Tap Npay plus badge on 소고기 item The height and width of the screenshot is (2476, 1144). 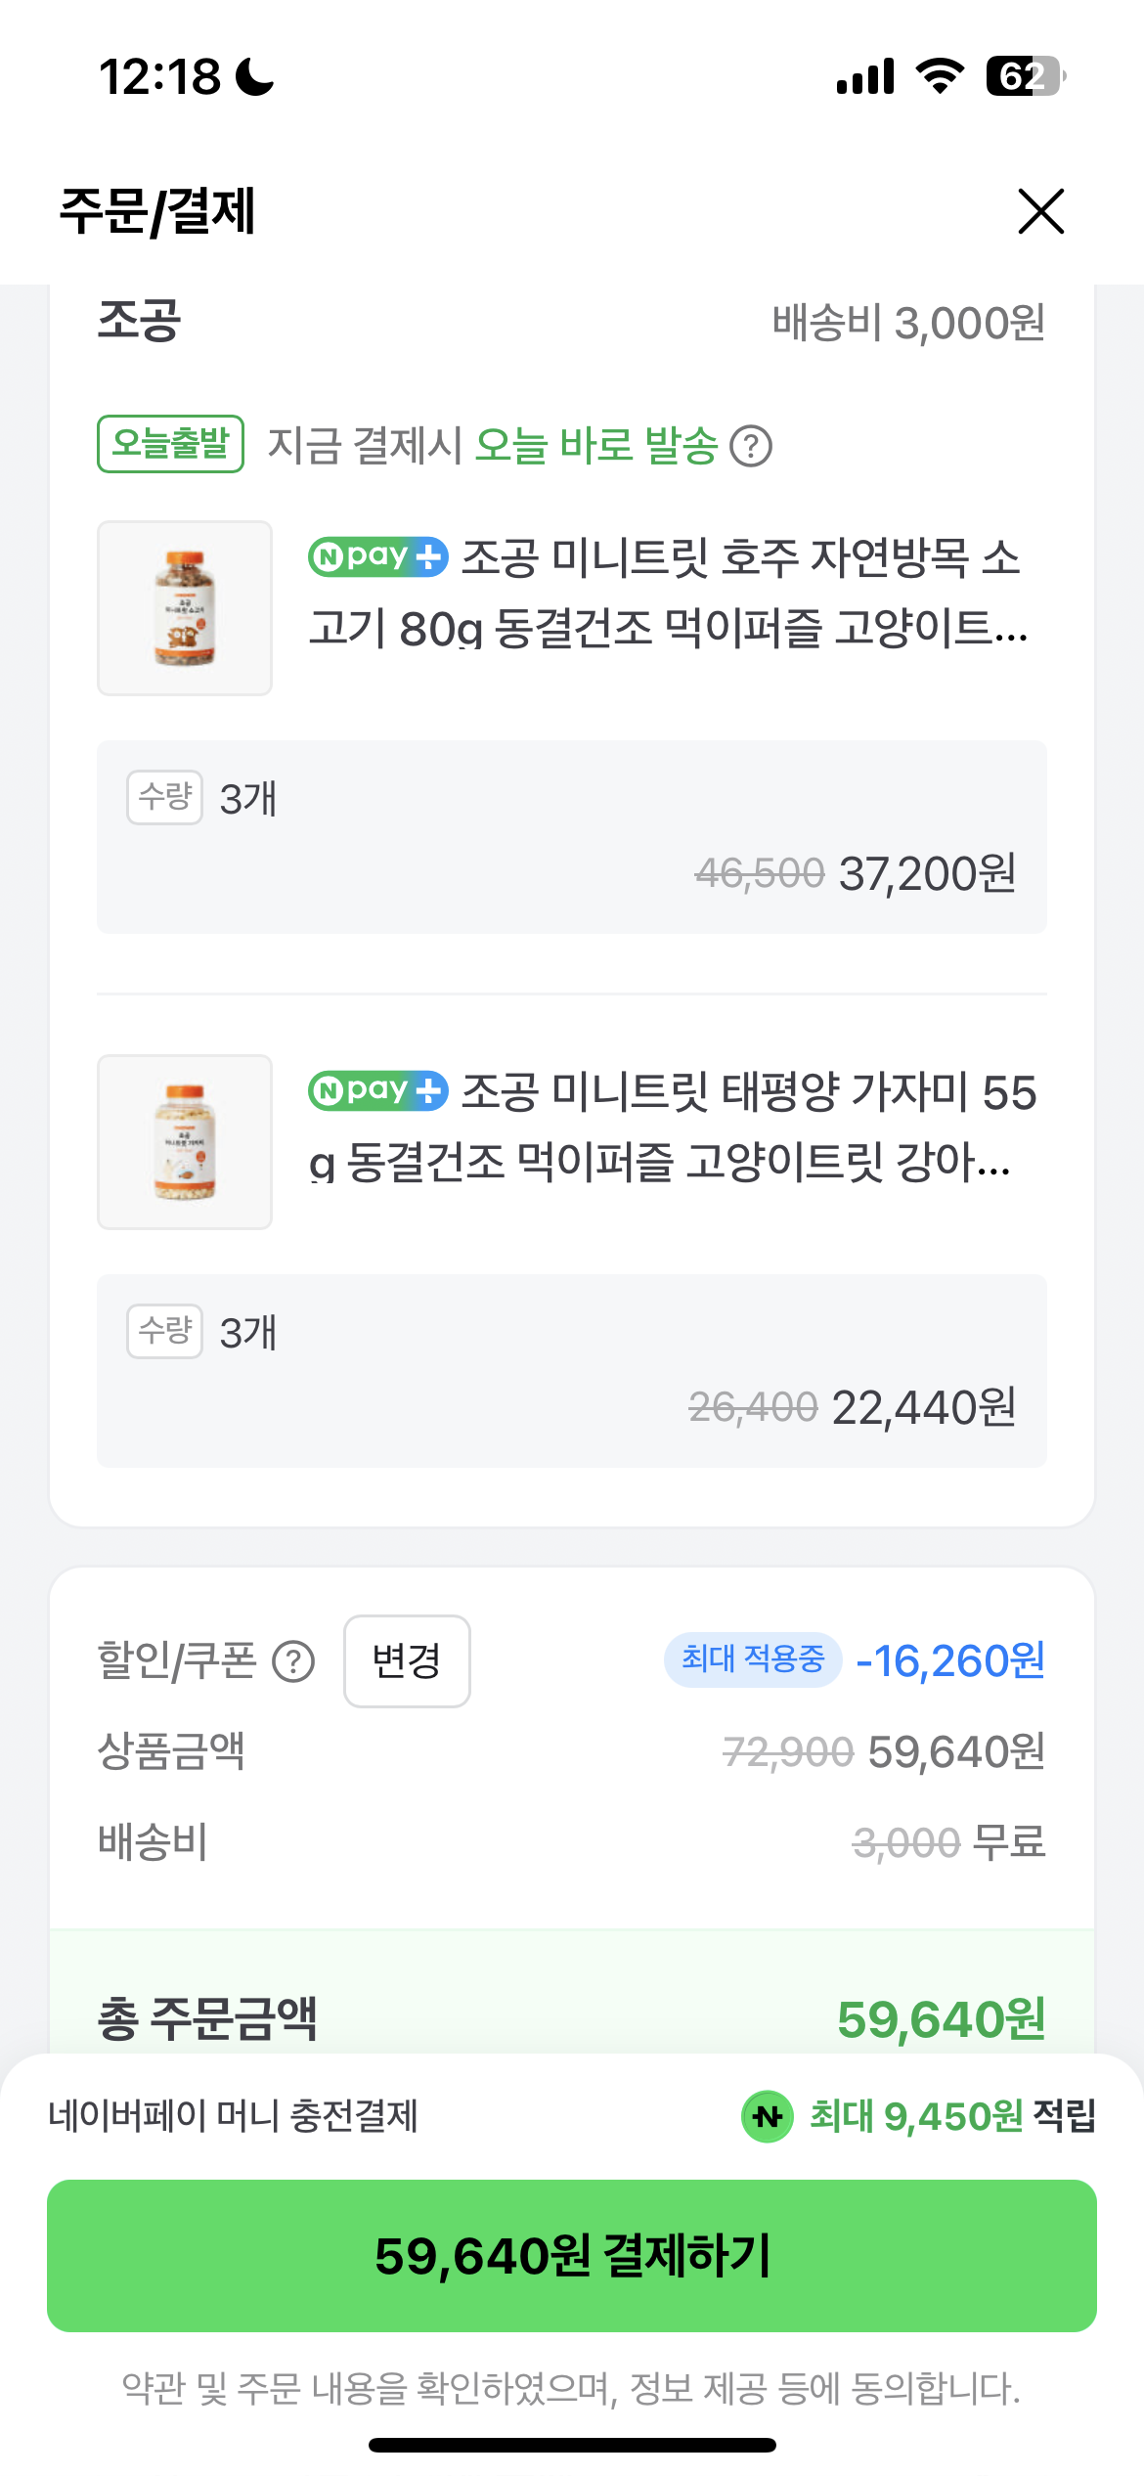pyautogui.click(x=378, y=557)
